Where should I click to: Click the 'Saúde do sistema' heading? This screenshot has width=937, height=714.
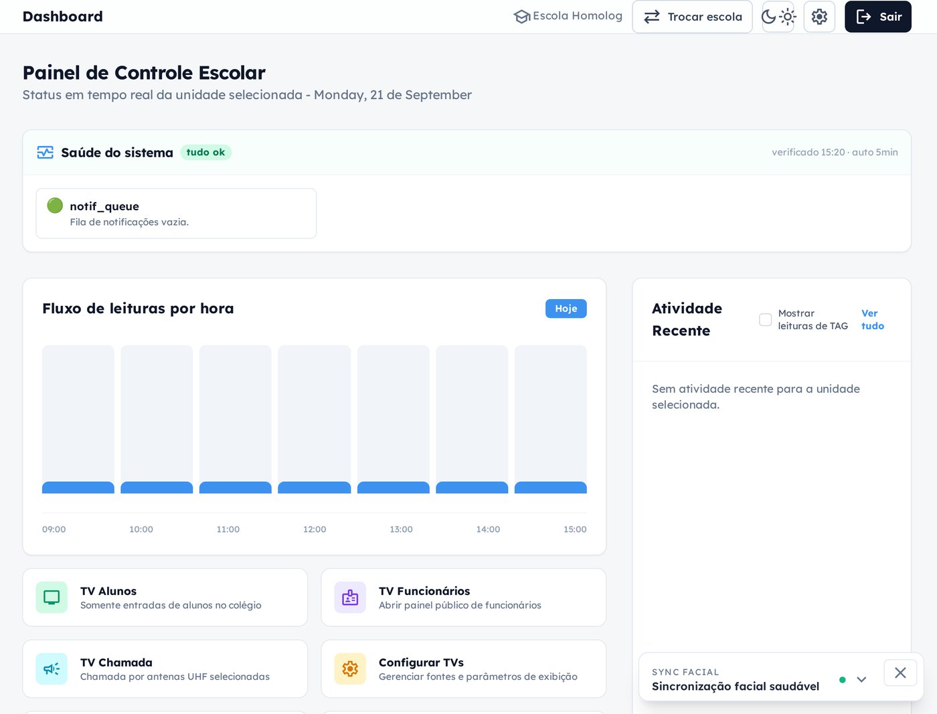click(117, 153)
